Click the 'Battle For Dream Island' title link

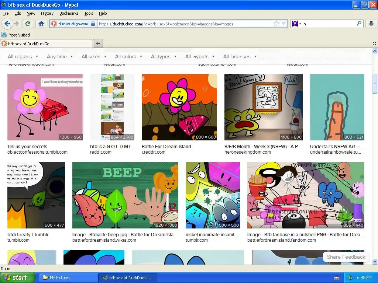click(x=166, y=147)
